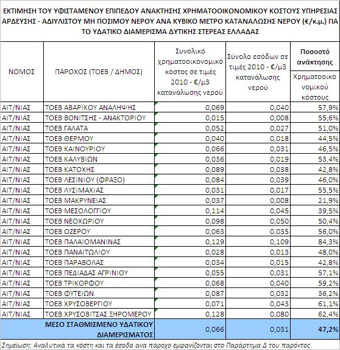The image size is (340, 350).
Task: Select the ΤΟΕΒ ΘΕΡΜΟΥ row name
Action: (x=99, y=139)
